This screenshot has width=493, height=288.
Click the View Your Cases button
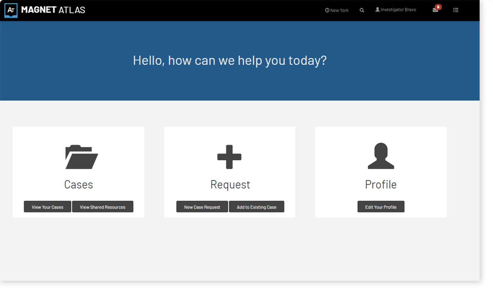click(47, 207)
